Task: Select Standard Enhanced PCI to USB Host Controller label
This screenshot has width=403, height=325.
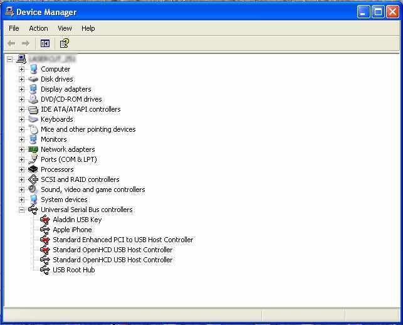Action: pos(123,240)
